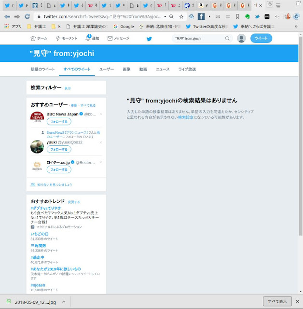Go to ホーム in Twitter nav

(x=39, y=38)
